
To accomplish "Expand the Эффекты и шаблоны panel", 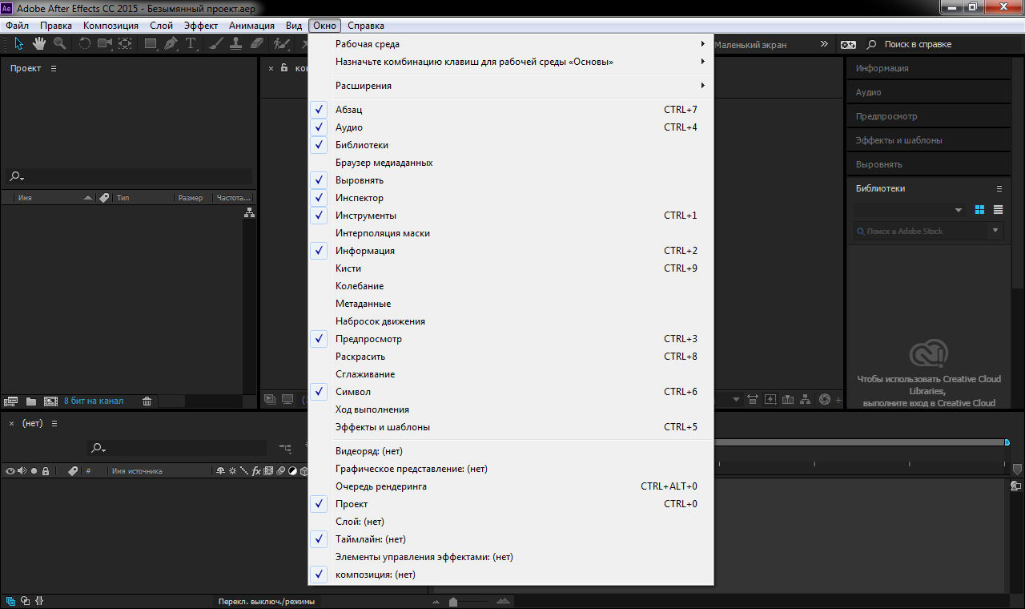I will click(x=929, y=140).
